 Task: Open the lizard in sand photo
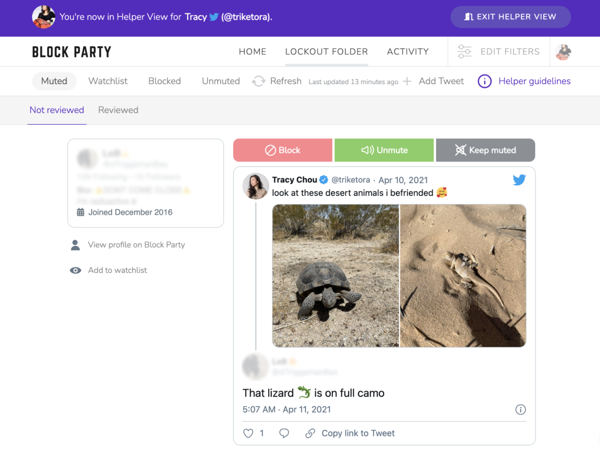463,275
